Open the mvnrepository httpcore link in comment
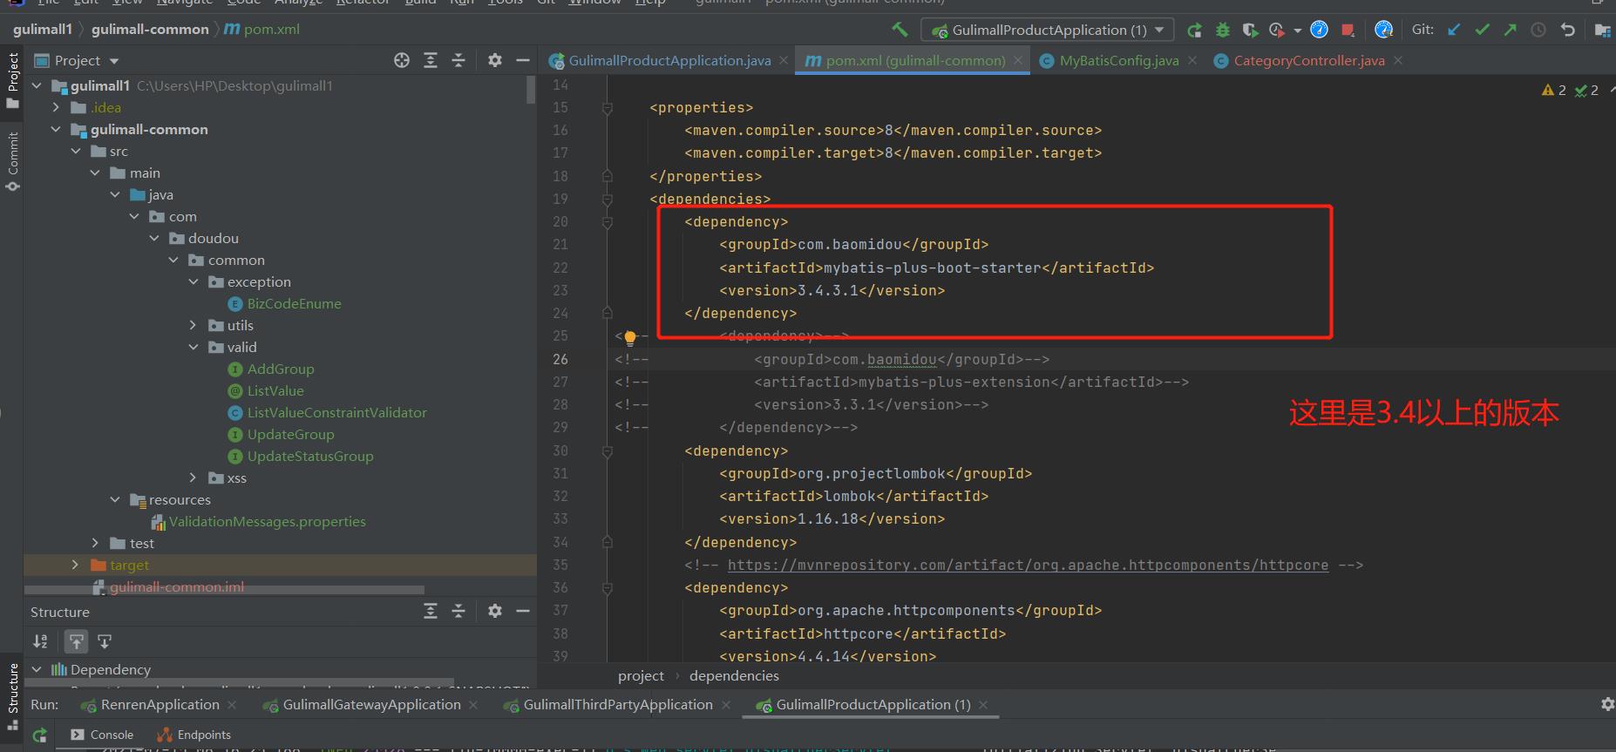Viewport: 1616px width, 752px height. 1028,565
